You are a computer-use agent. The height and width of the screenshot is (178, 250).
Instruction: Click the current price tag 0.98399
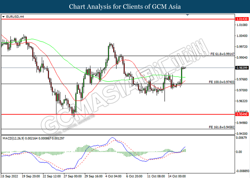(x=242, y=68)
